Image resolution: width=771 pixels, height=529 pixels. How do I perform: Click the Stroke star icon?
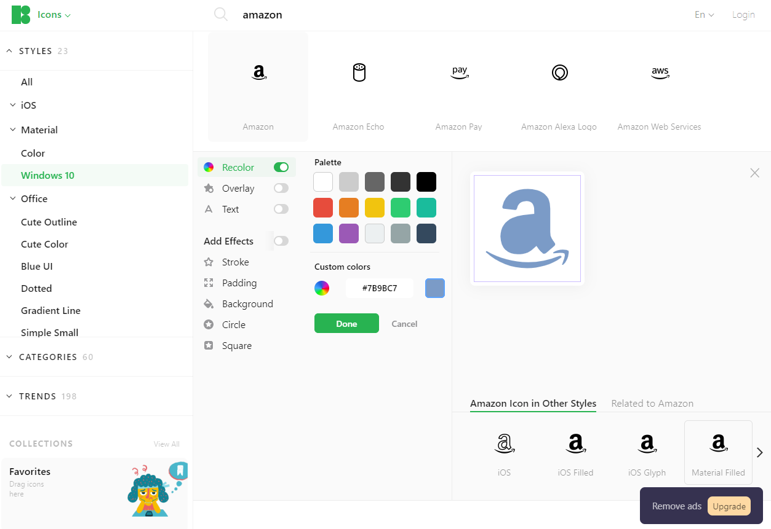pos(209,262)
